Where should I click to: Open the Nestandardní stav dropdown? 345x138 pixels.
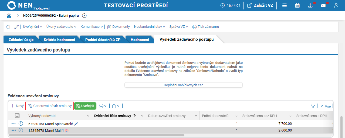(x=150, y=27)
